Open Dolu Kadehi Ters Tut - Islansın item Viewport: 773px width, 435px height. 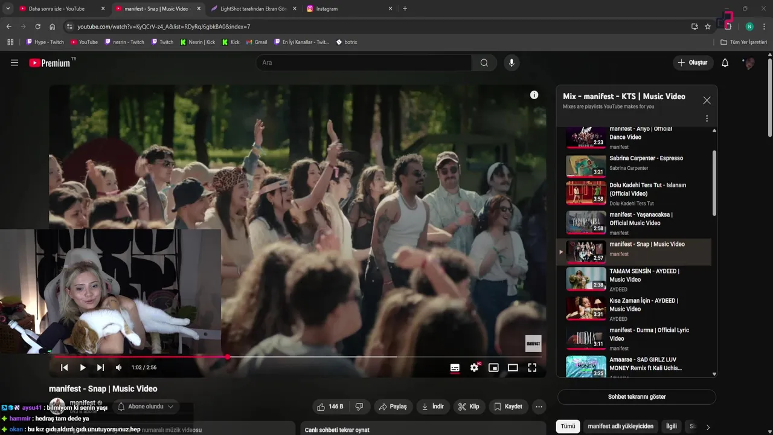pos(635,193)
